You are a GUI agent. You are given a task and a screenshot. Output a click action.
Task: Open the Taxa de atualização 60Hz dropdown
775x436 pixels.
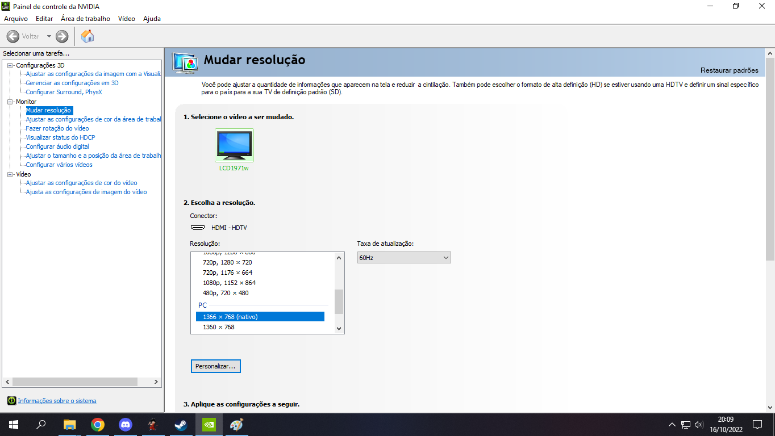point(403,258)
